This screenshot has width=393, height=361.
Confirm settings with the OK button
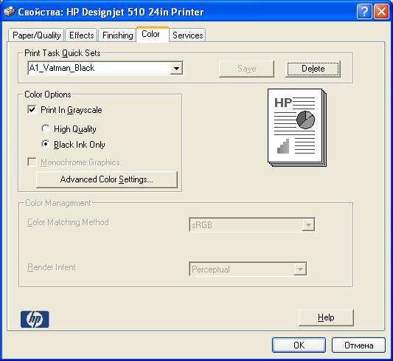pyautogui.click(x=299, y=345)
